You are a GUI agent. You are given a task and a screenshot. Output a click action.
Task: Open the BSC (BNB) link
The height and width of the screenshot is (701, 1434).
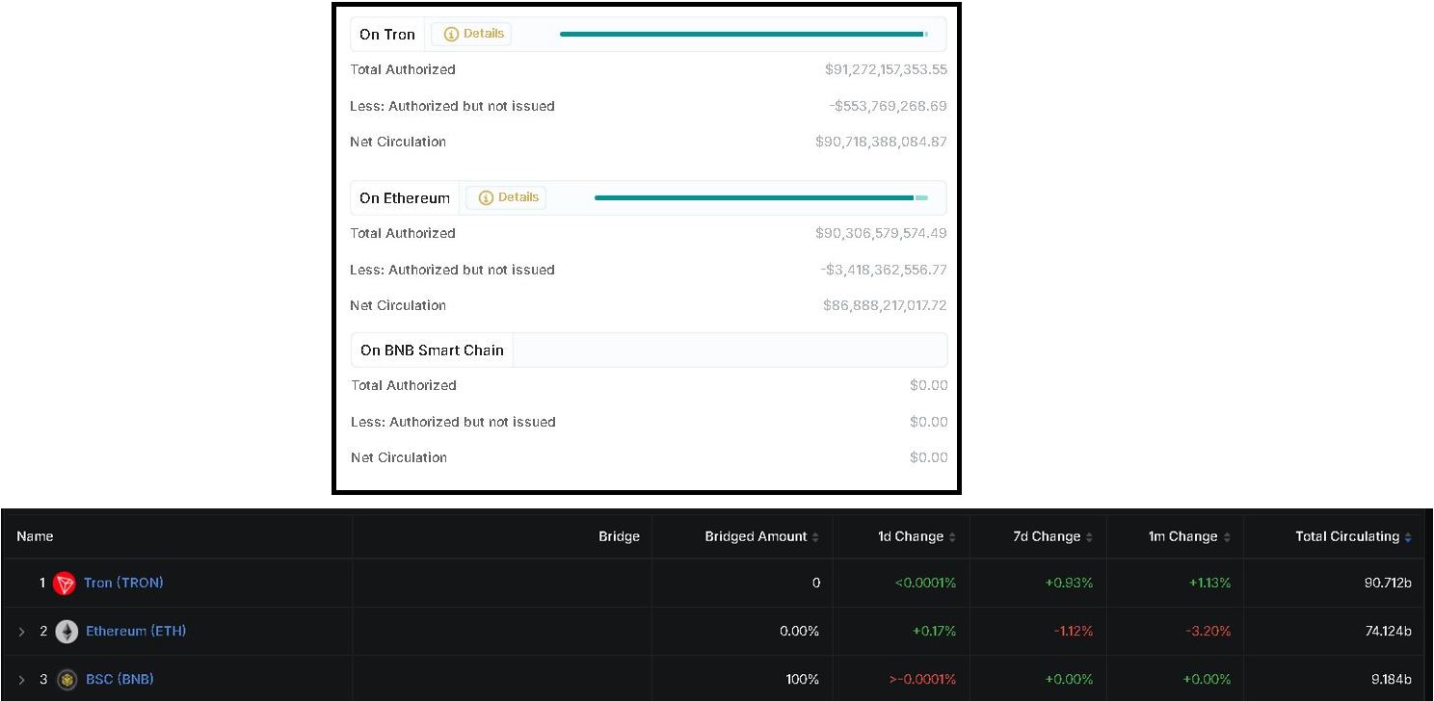[119, 679]
